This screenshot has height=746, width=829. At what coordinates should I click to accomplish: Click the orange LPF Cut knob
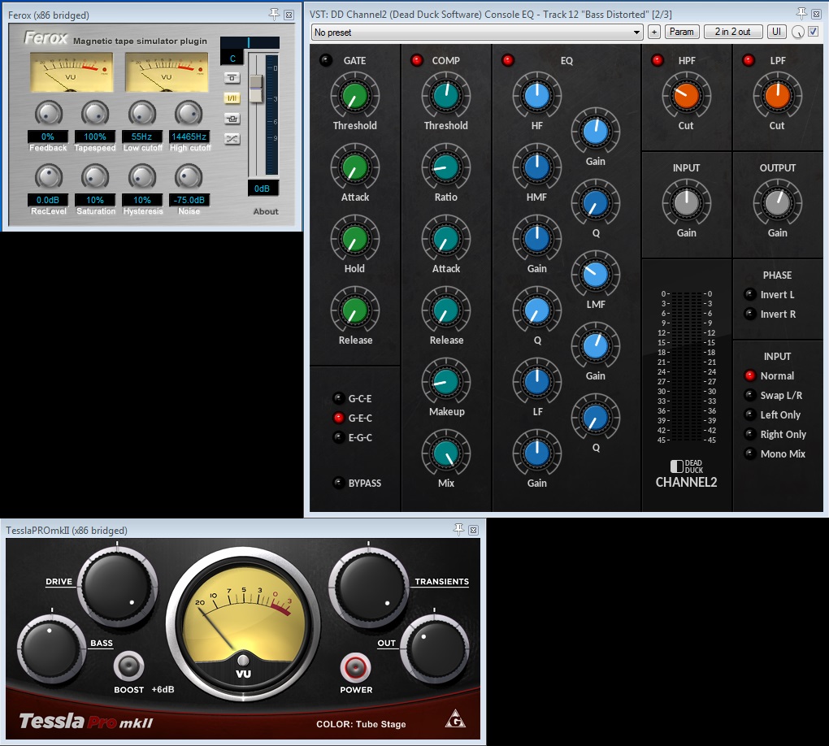point(777,96)
